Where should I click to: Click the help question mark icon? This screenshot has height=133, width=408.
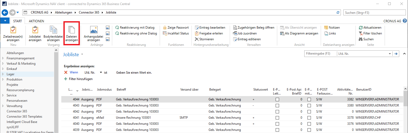pos(405,21)
